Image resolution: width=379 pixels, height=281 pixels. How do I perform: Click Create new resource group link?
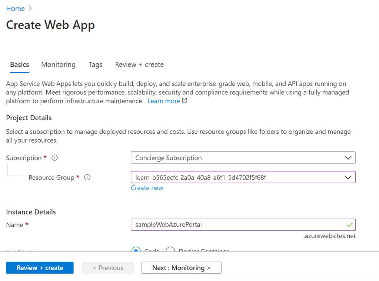pyautogui.click(x=147, y=188)
